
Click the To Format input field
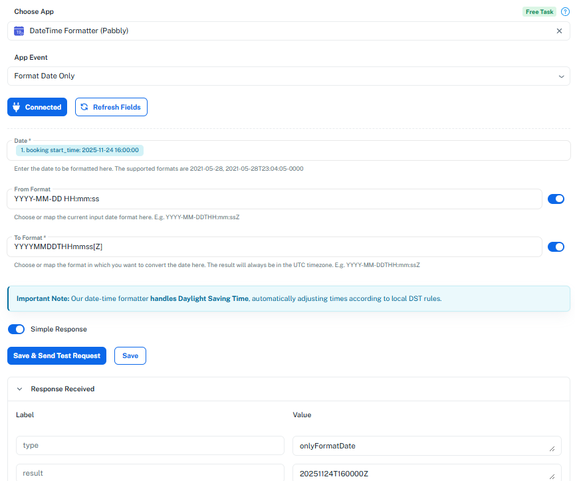coord(275,246)
